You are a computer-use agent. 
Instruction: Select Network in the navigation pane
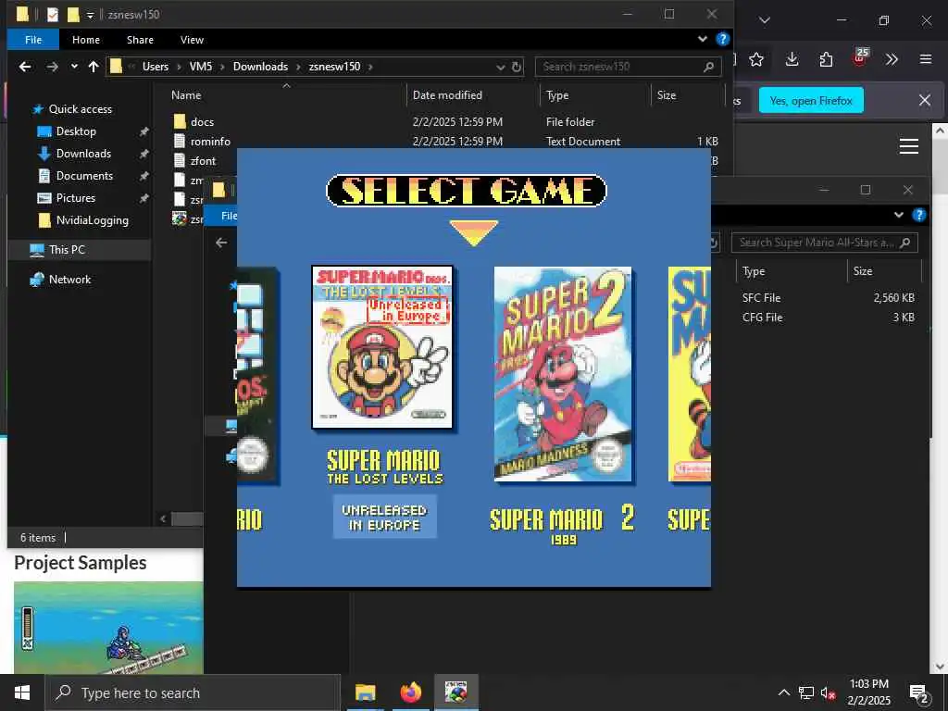[x=69, y=280]
